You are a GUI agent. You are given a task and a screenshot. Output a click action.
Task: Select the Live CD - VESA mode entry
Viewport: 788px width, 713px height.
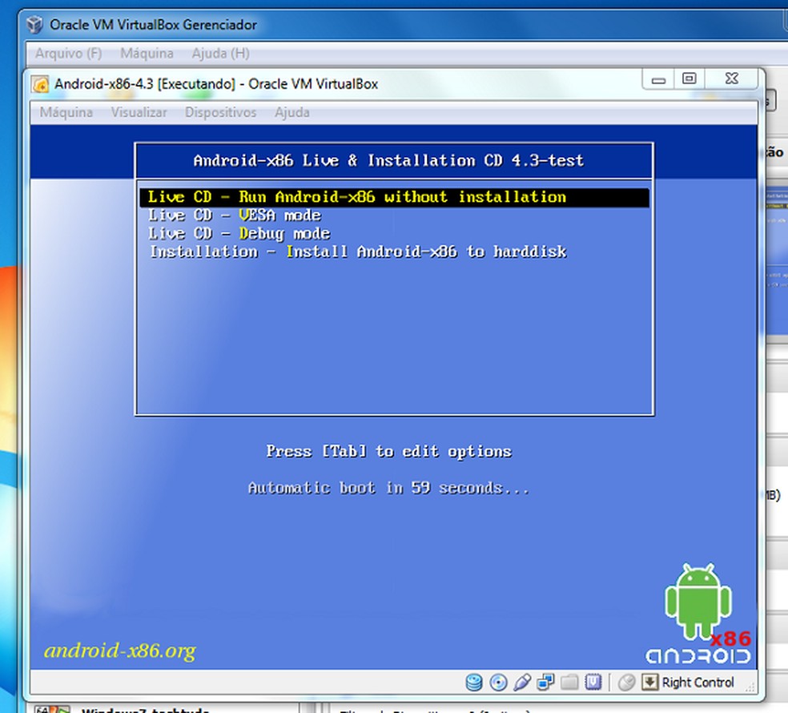234,216
